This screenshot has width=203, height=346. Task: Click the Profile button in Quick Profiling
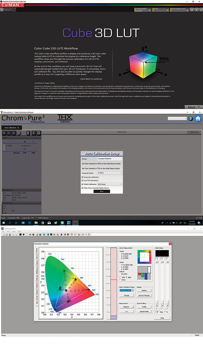coord(144,307)
